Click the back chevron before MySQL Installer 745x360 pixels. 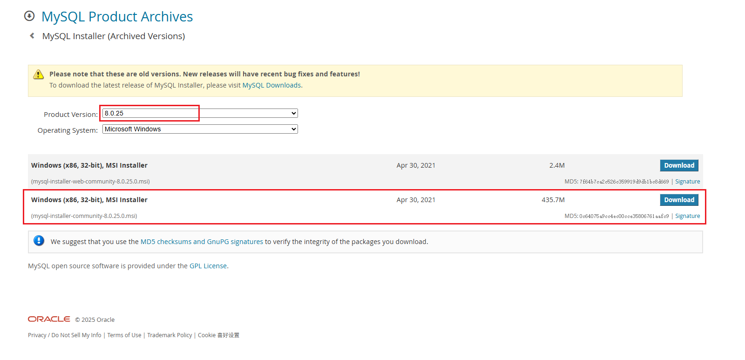32,36
